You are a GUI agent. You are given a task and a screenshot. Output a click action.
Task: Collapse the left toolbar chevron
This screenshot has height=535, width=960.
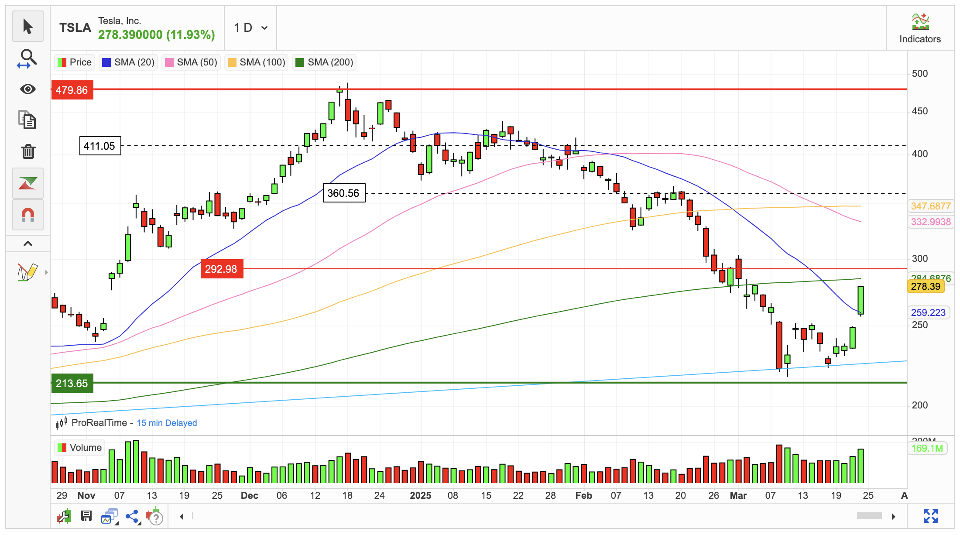pos(28,243)
